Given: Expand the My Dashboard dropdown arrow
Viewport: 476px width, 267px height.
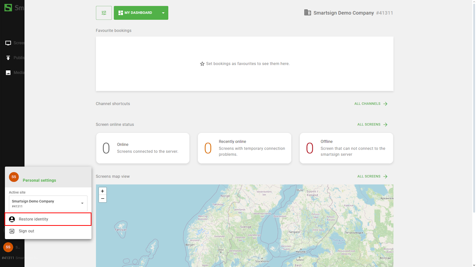Looking at the screenshot, I should (x=163, y=13).
